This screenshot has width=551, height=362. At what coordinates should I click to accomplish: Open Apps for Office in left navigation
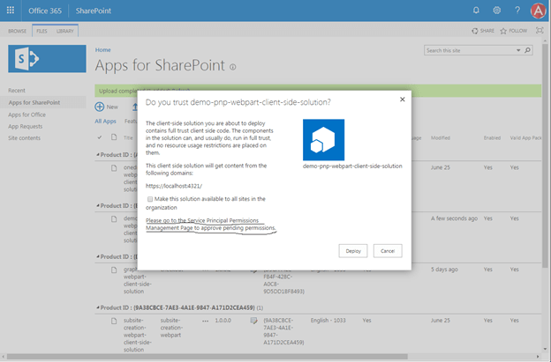pos(26,115)
